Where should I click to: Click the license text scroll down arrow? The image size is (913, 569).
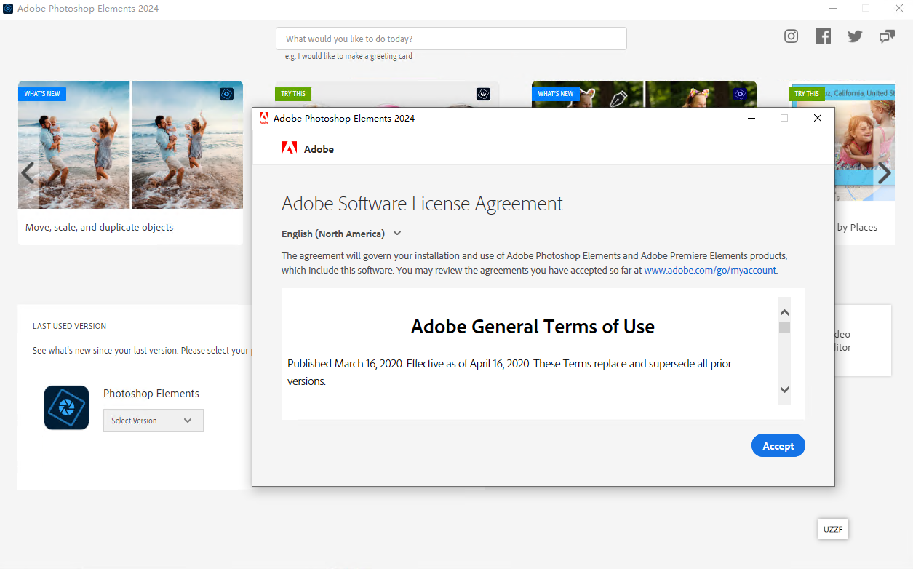(x=784, y=390)
